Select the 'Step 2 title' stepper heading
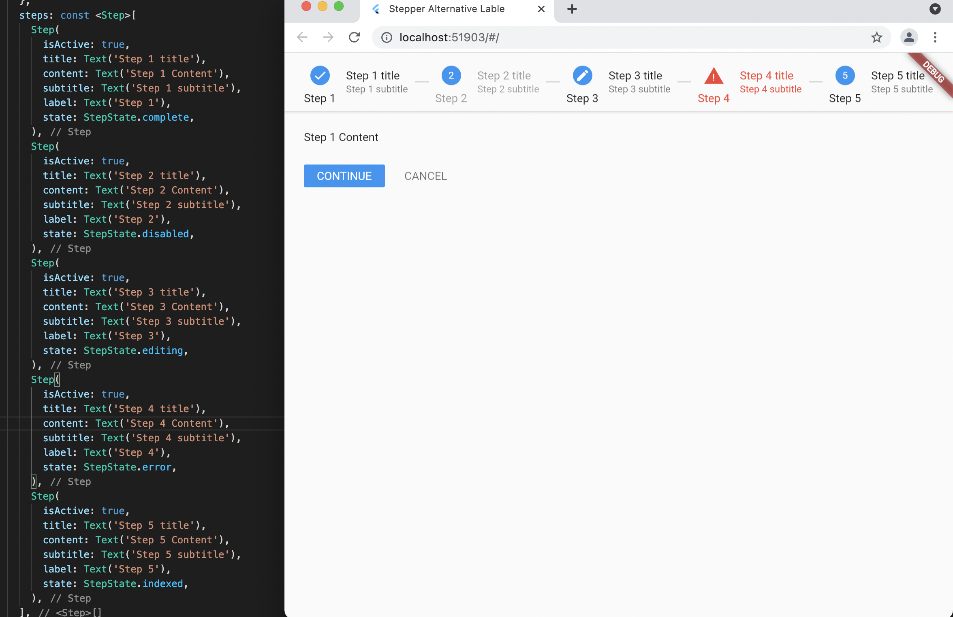This screenshot has height=617, width=953. (504, 76)
